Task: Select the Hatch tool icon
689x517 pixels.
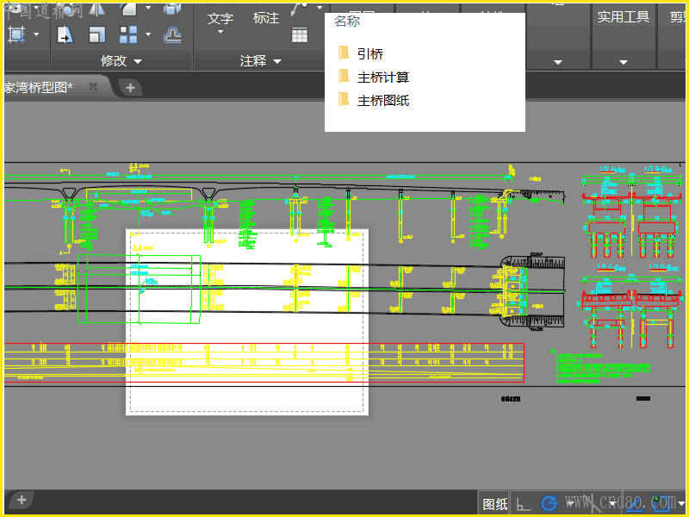Action: 16,34
